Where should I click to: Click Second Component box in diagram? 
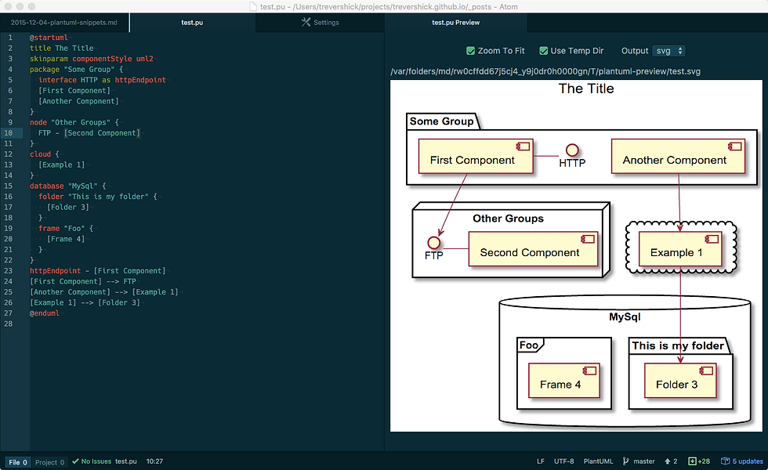pos(533,249)
